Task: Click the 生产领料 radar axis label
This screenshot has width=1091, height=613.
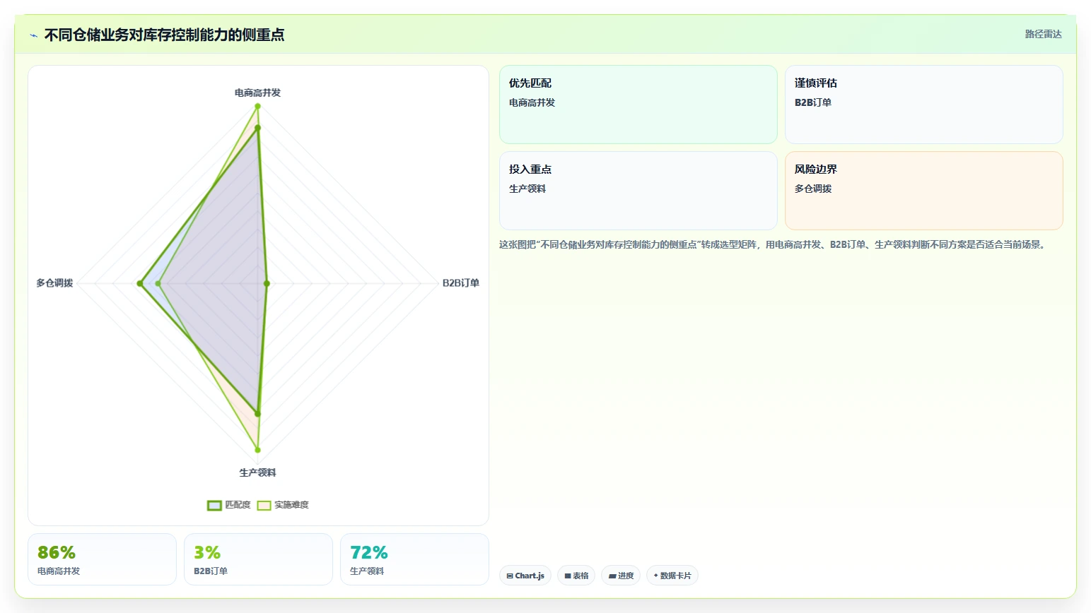Action: [257, 472]
